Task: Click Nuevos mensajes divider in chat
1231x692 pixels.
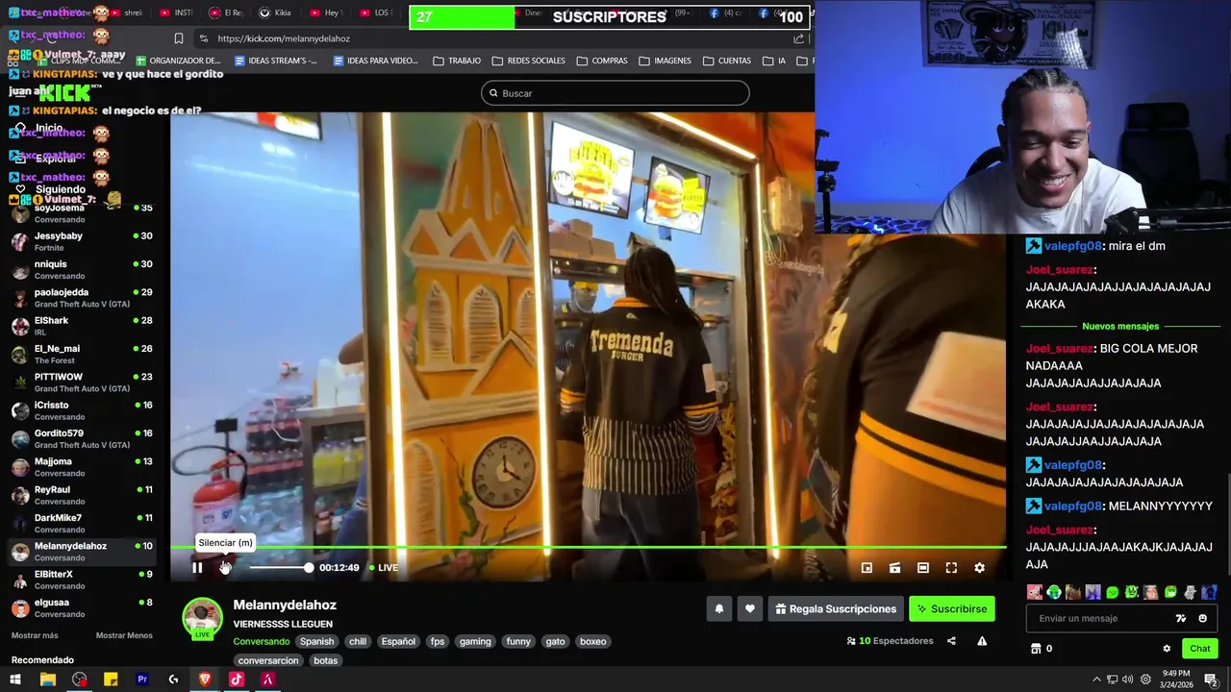Action: pyautogui.click(x=1120, y=327)
